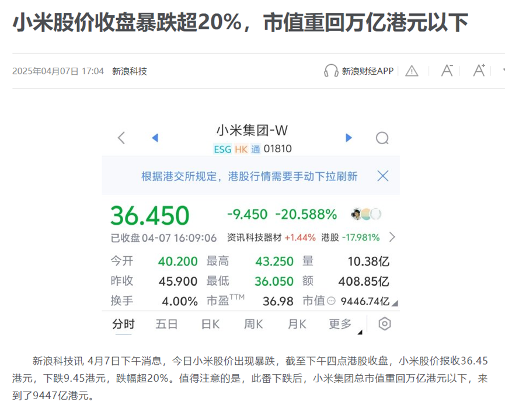505x405 pixels.
Task: Click the back chevron in the stock widget header
Action: pyautogui.click(x=121, y=138)
